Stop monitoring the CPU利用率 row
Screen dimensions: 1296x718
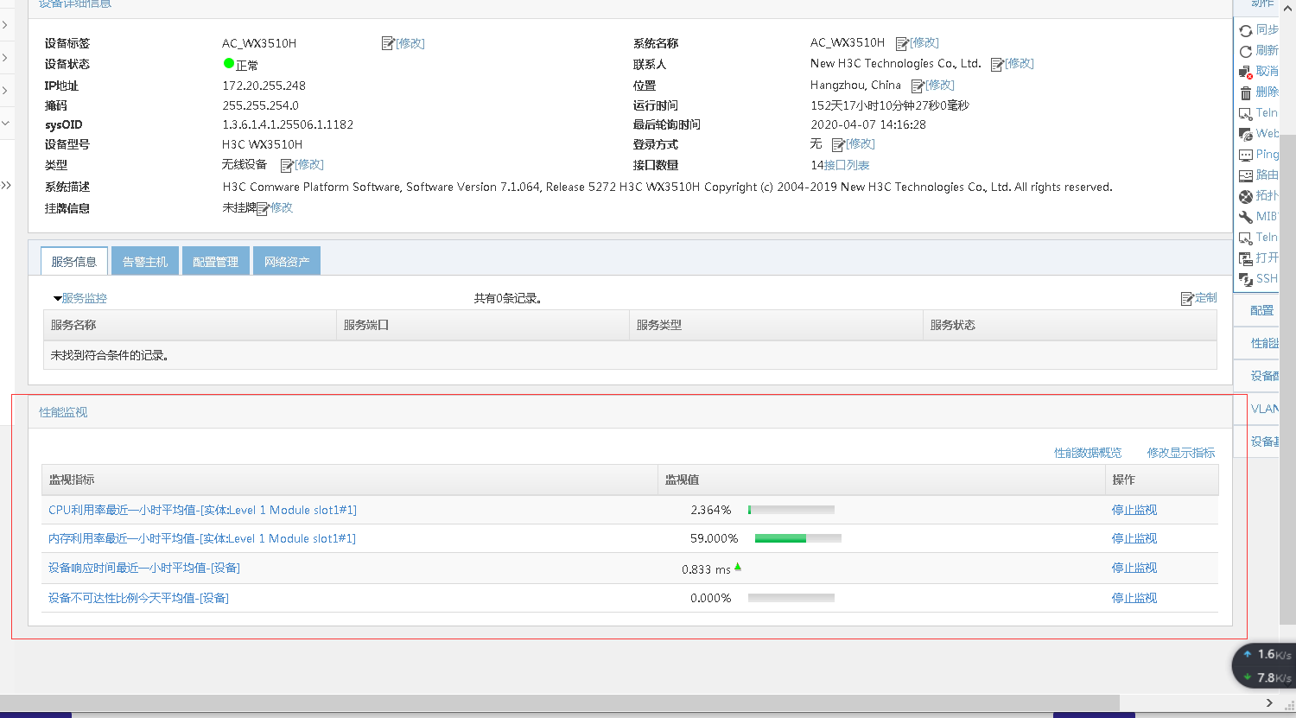click(1134, 510)
